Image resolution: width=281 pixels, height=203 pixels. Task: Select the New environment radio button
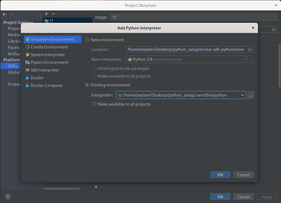tap(87, 40)
